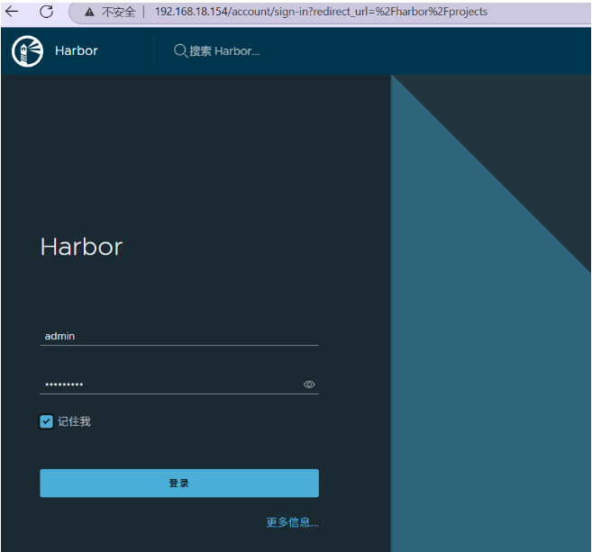Click the browser back arrow
This screenshot has height=552, width=592.
tap(12, 12)
